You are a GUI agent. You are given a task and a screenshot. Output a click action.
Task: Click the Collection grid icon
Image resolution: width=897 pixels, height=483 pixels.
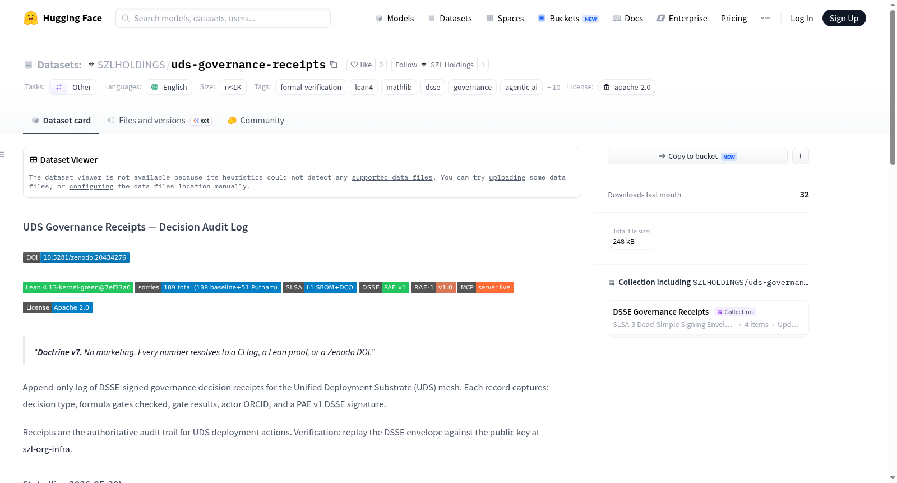point(612,282)
